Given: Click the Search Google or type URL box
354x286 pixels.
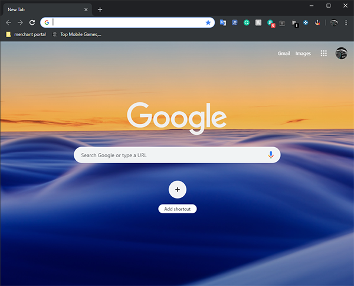Looking at the screenshot, I should pos(171,155).
